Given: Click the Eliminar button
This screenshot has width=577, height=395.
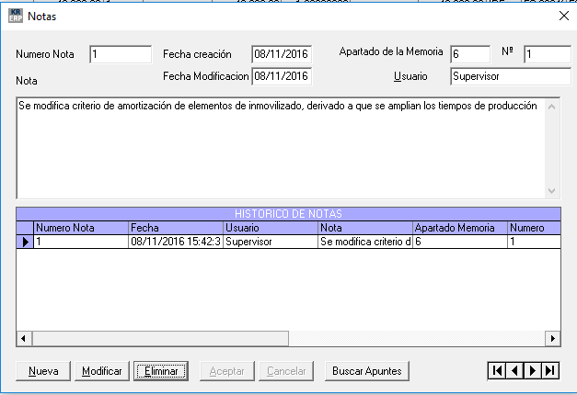Looking at the screenshot, I should (x=161, y=371).
